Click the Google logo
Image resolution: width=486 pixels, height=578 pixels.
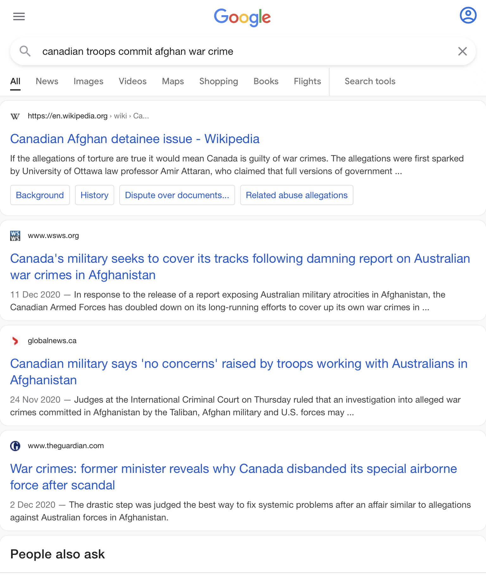[x=242, y=17]
